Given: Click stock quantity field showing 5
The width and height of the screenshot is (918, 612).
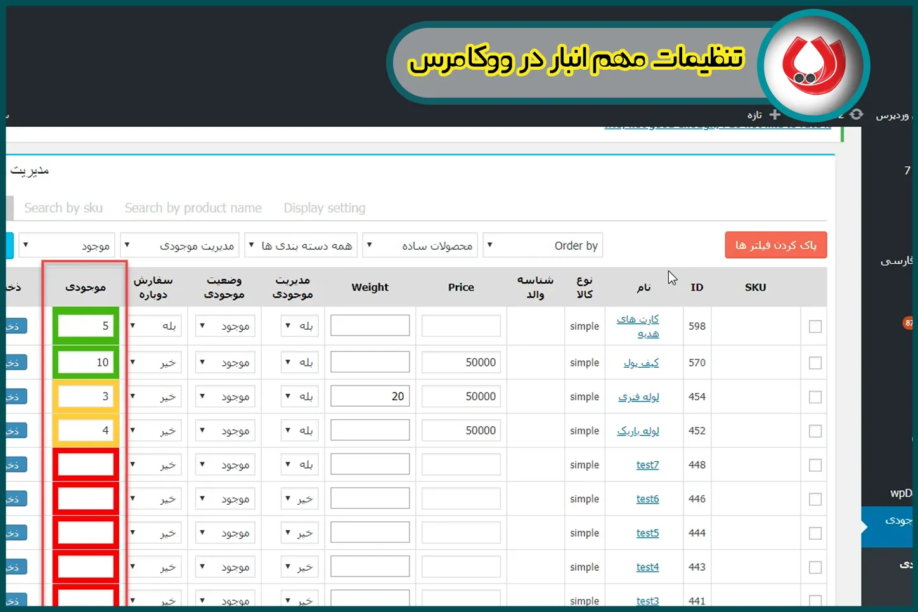Looking at the screenshot, I should coord(86,326).
